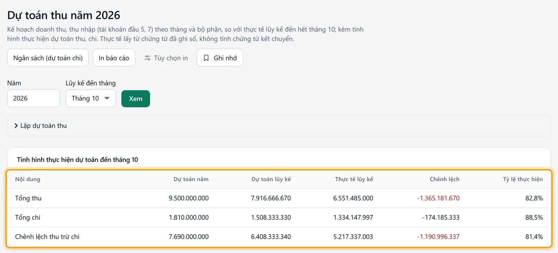
Task: Click the 82,8% completion rate
Action: [x=534, y=198]
